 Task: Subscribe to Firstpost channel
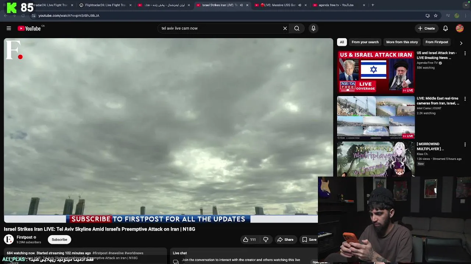(x=59, y=239)
